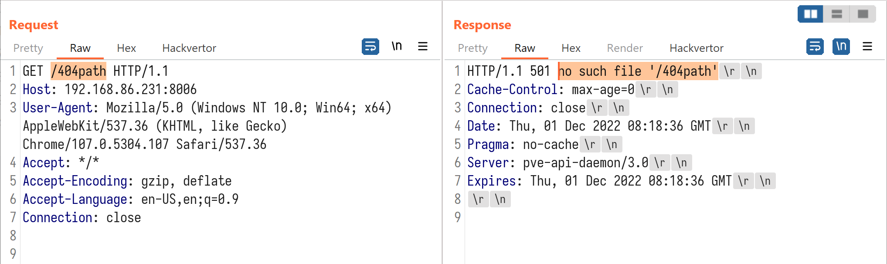
Task: Hide non-printable characters in Response panel
Action: click(841, 47)
